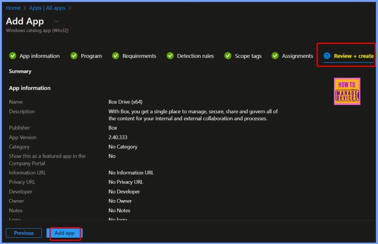
Task: Click the green check icon beside Assignments
Action: [x=275, y=56]
